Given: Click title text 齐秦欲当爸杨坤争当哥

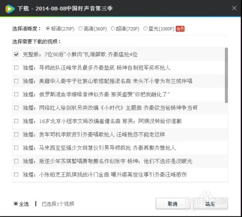Looking at the screenshot, I should [170, 108].
